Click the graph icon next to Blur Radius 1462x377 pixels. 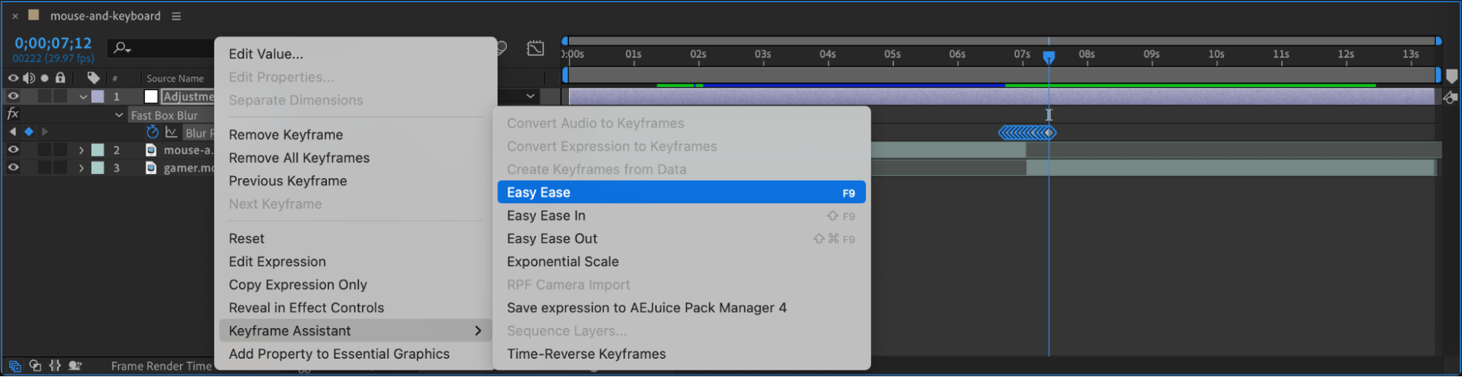coord(171,132)
